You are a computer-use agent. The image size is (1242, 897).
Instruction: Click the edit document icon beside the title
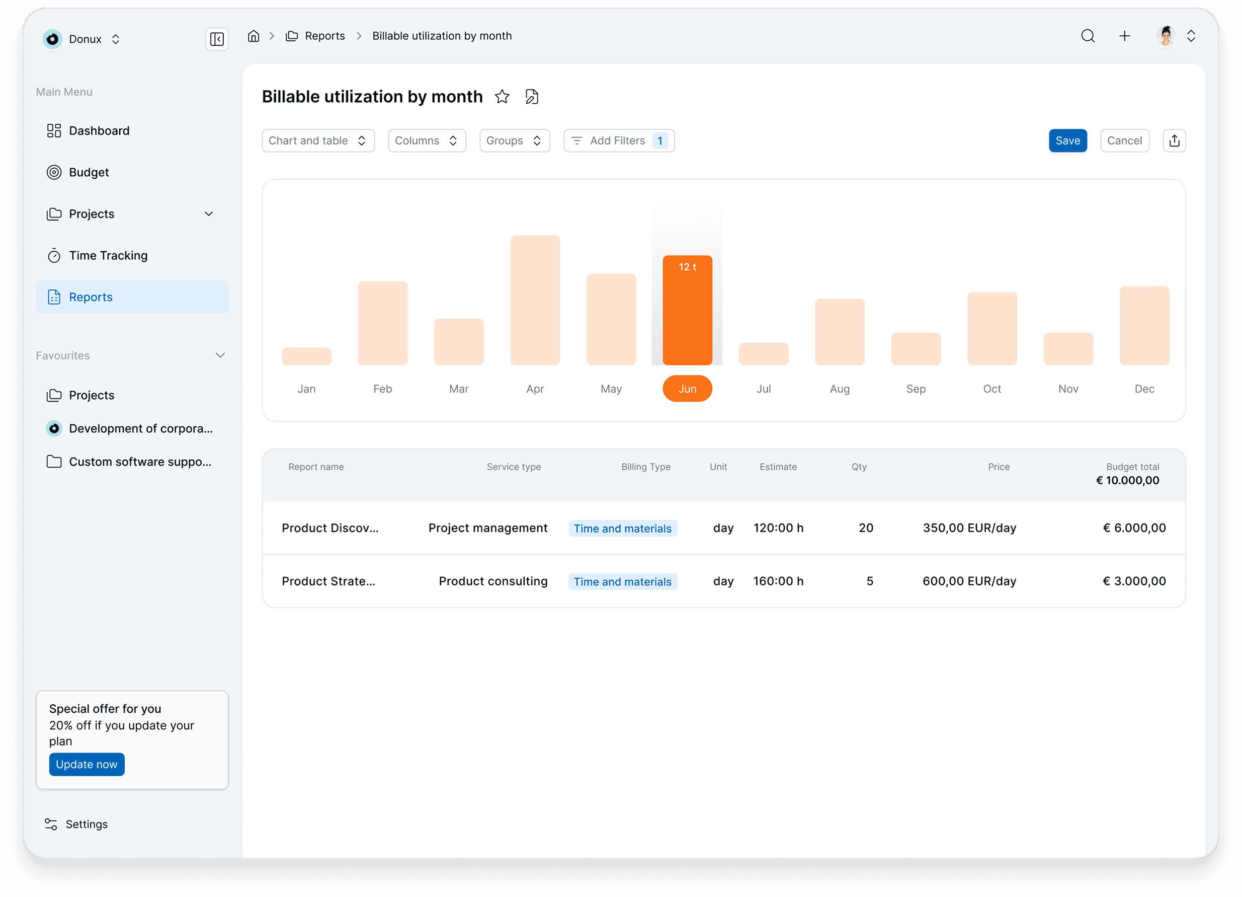tap(532, 97)
